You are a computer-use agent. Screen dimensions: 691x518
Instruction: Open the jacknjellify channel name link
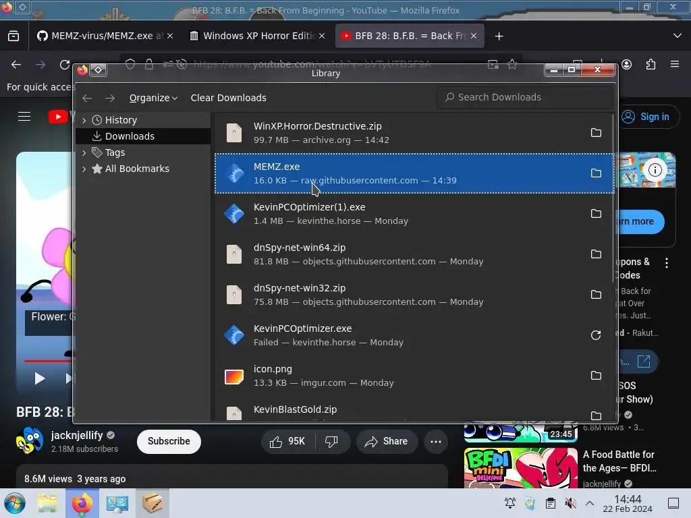coord(77,435)
